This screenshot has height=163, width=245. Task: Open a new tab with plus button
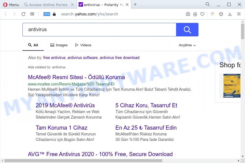135,4
